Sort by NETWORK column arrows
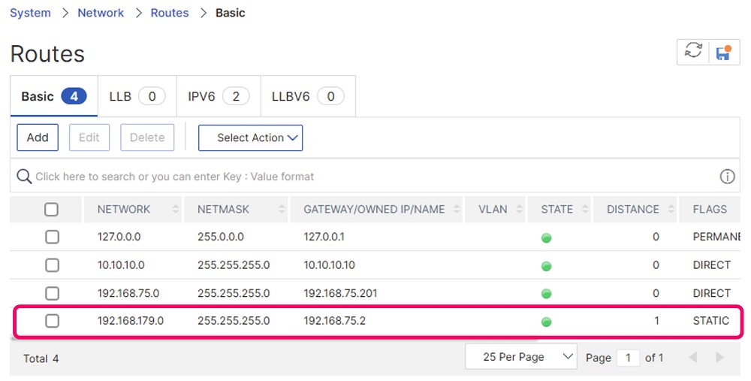The height and width of the screenshot is (381, 751). [x=175, y=209]
